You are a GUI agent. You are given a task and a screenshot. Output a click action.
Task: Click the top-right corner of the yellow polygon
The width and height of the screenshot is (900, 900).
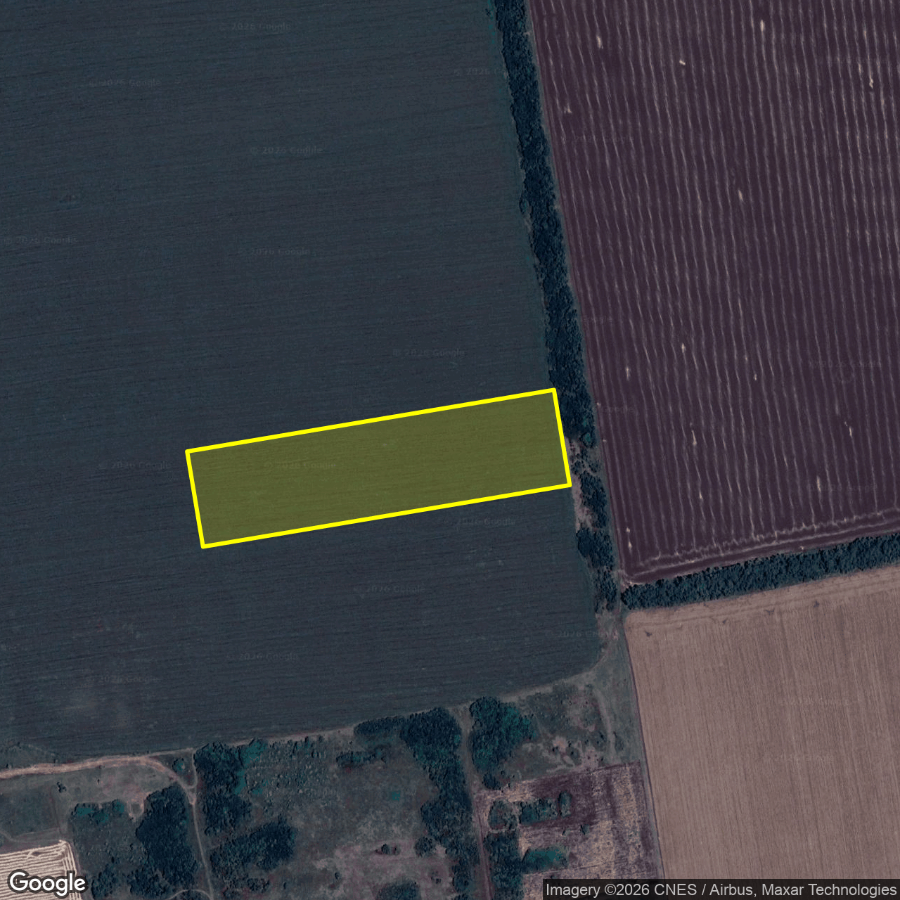tap(554, 390)
